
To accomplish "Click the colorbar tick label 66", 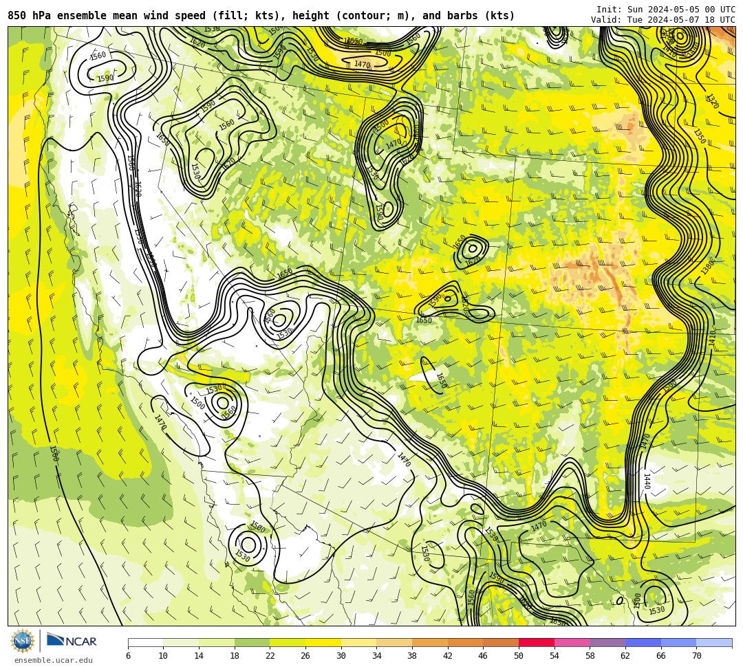I will point(661,656).
